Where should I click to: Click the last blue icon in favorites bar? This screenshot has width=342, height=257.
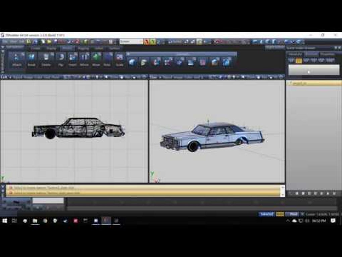[227, 62]
